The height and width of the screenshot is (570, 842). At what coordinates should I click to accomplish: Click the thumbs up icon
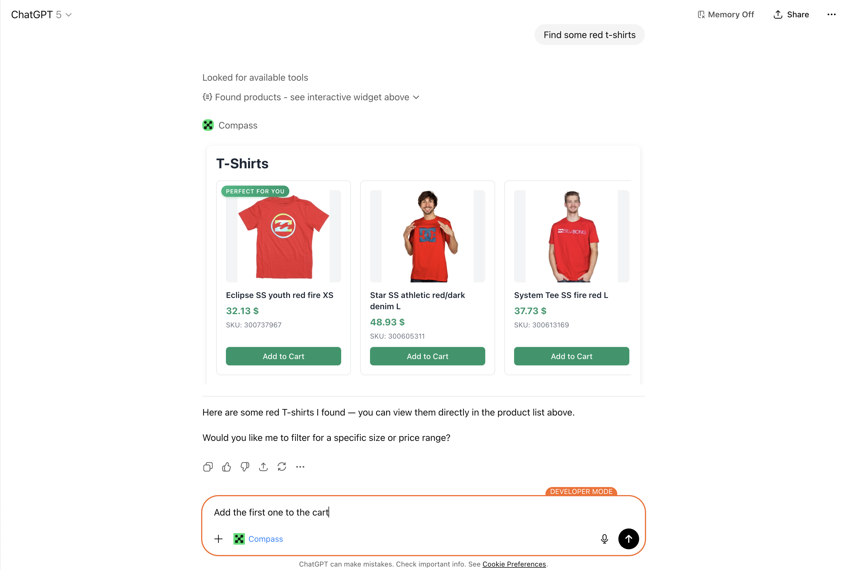coord(226,467)
